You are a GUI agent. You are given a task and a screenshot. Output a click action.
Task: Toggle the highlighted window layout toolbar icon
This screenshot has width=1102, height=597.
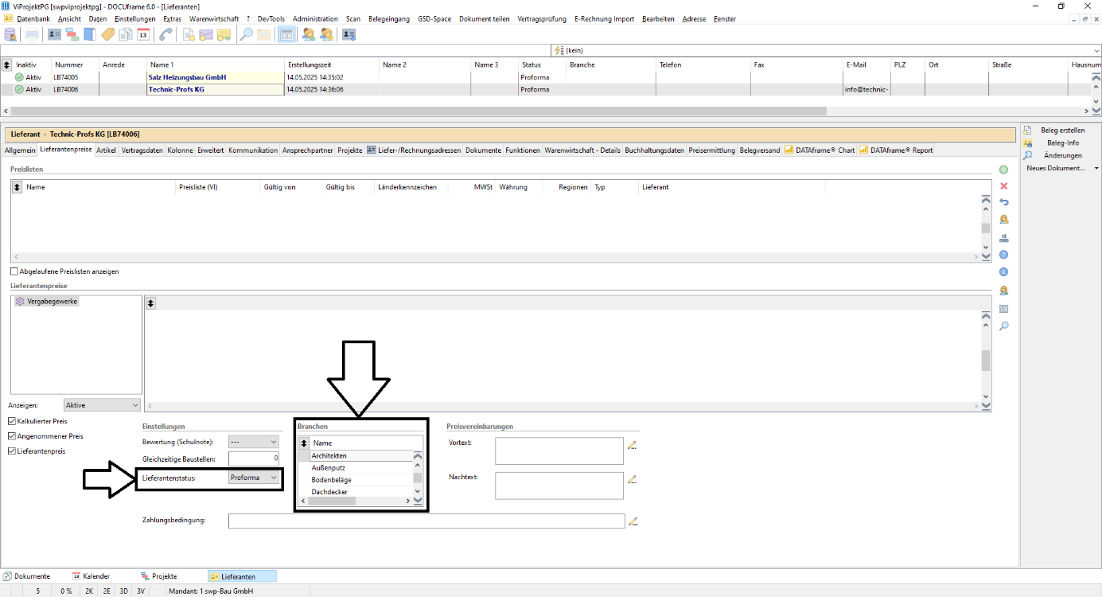(286, 34)
